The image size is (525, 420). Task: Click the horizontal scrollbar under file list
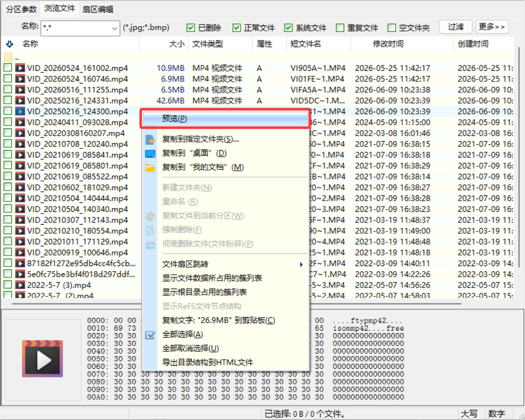(x=236, y=303)
